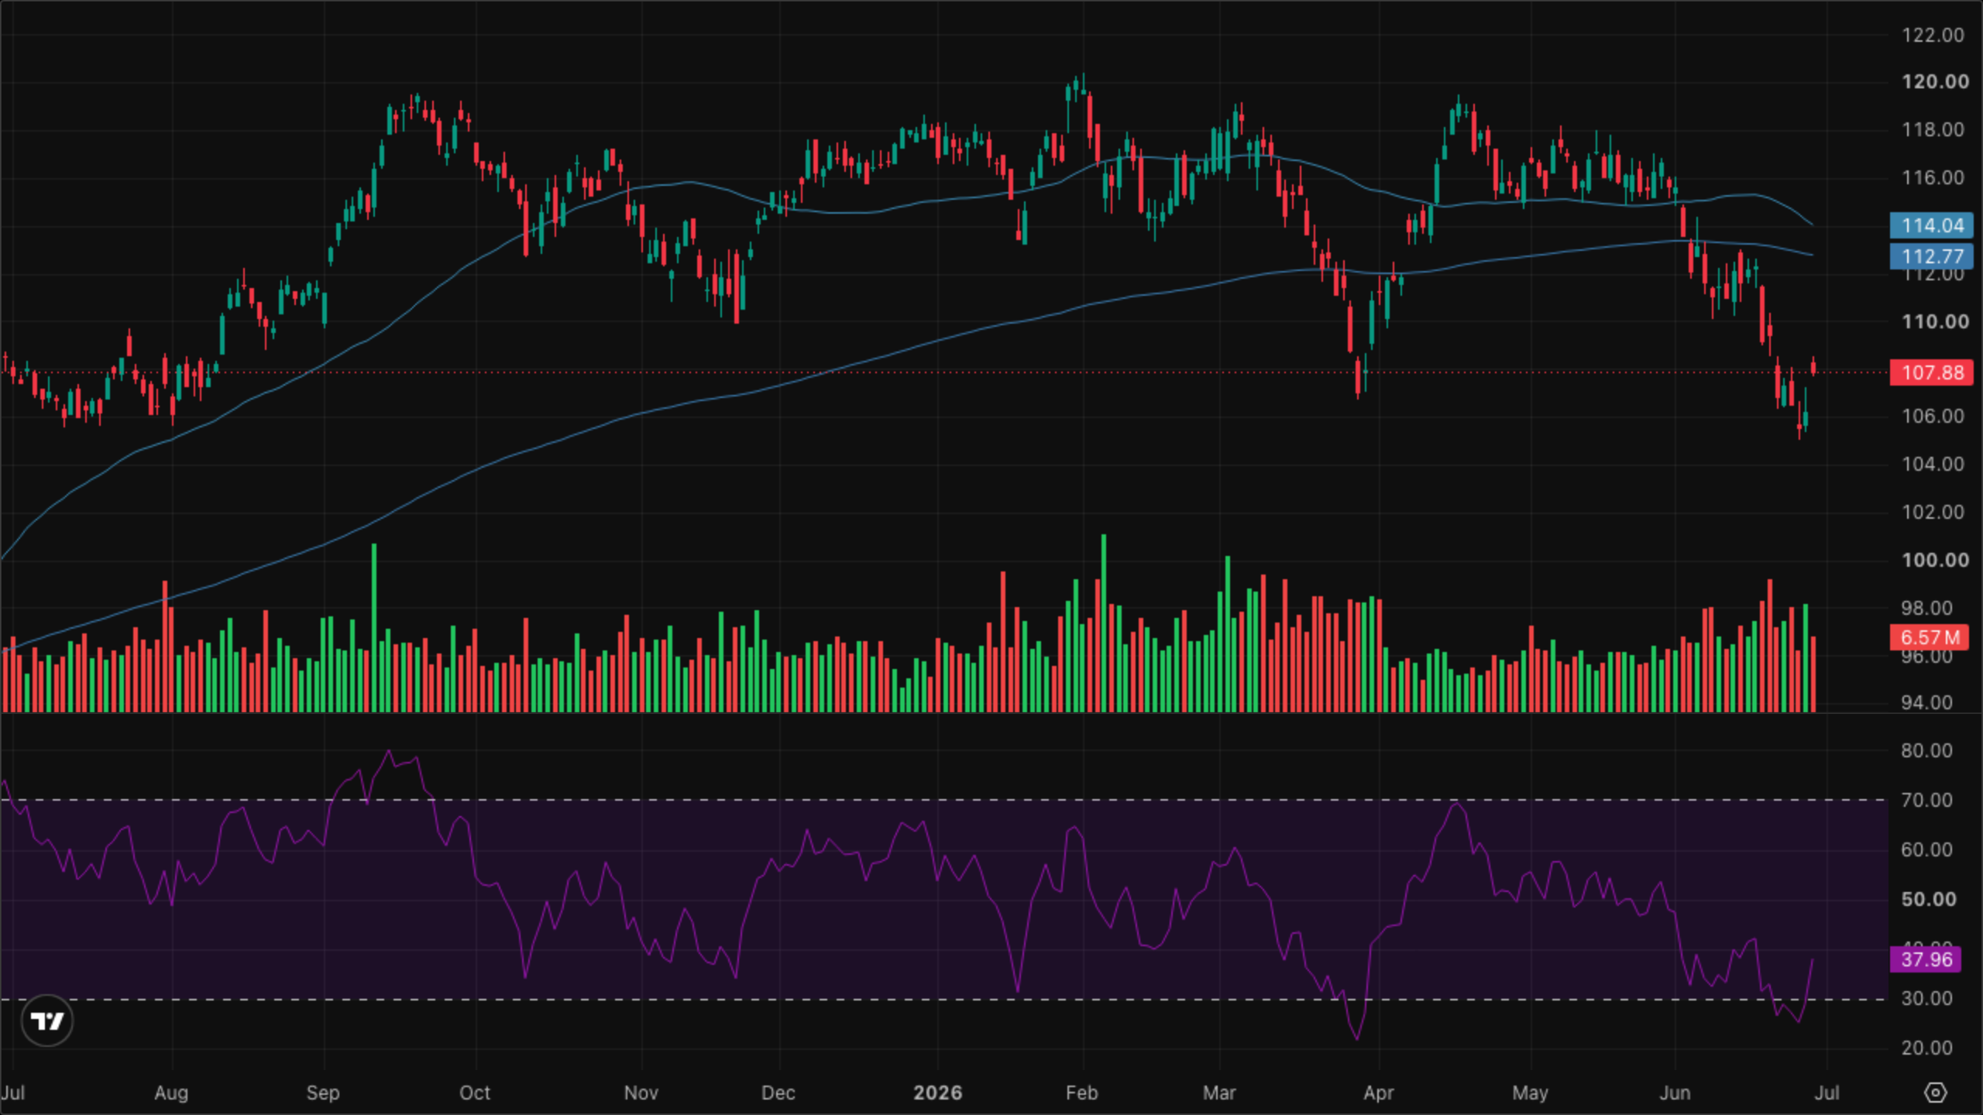The height and width of the screenshot is (1115, 1983).
Task: Click the May label on time axis
Action: tap(1531, 1093)
